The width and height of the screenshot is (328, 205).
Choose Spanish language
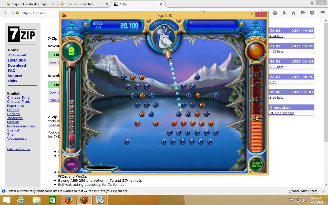(x=14, y=130)
